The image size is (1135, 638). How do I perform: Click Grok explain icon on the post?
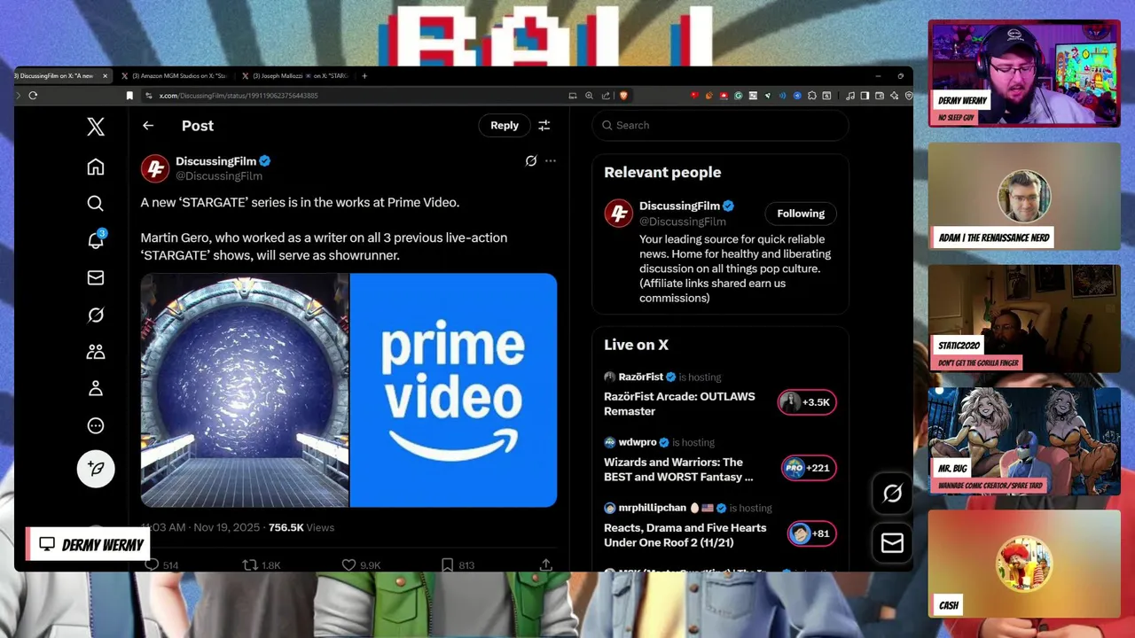click(530, 160)
